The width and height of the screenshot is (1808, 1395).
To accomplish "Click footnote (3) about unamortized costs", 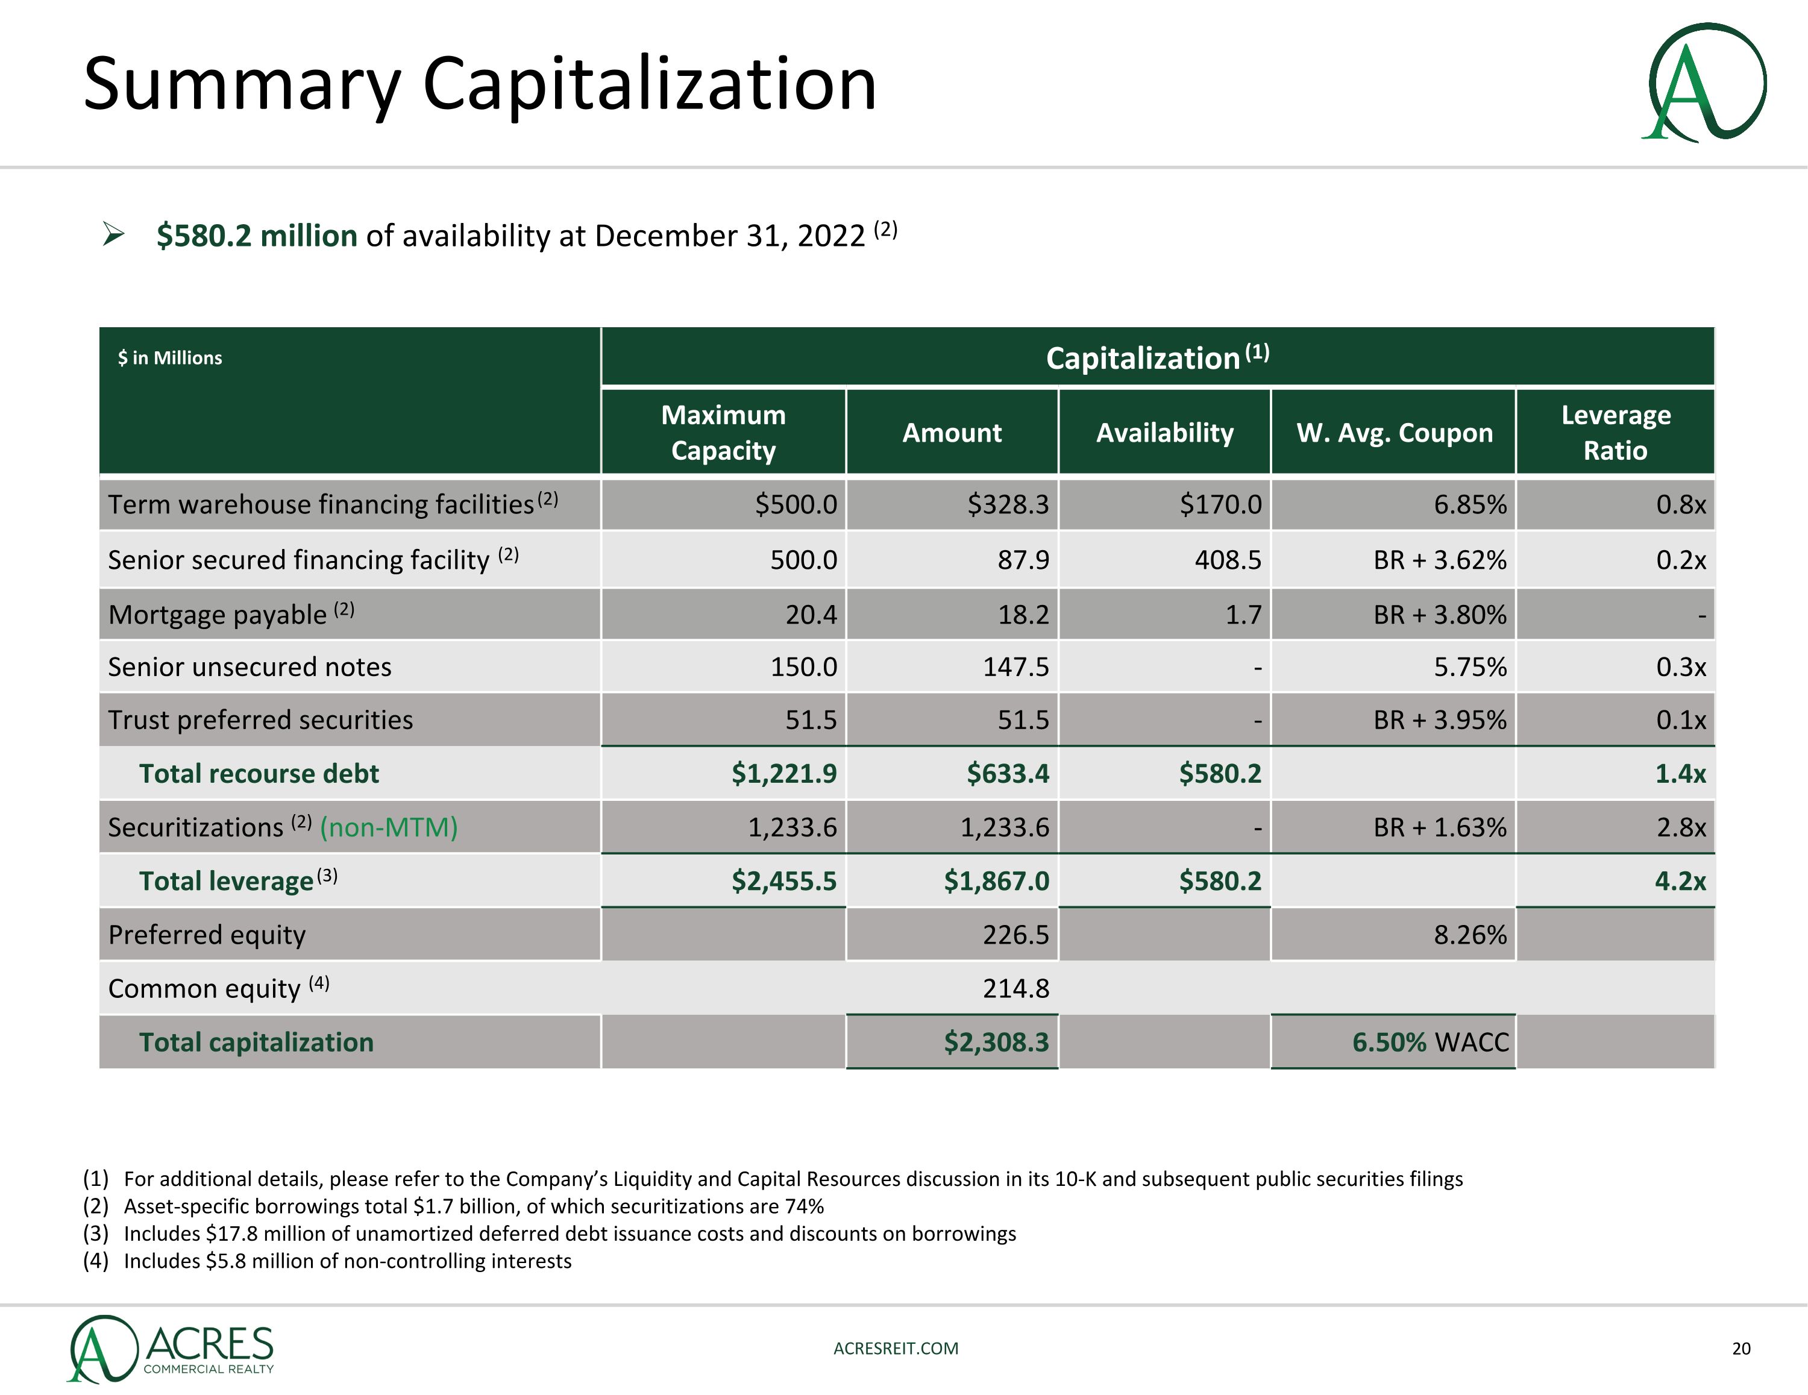I will [569, 1234].
